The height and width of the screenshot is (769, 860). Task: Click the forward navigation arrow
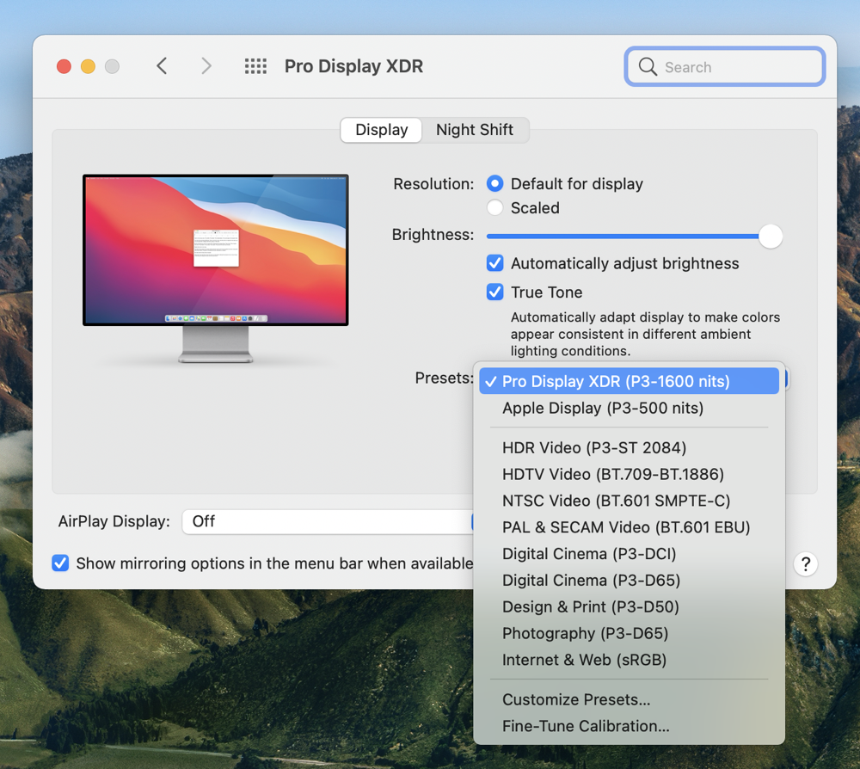[x=206, y=66]
